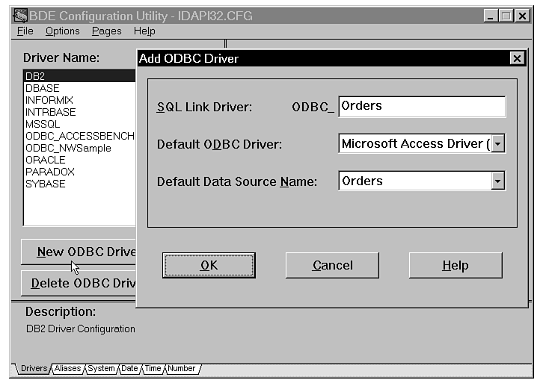543x383 pixels.
Task: Close the Add ODBC Driver dialog
Action: pyautogui.click(x=516, y=58)
